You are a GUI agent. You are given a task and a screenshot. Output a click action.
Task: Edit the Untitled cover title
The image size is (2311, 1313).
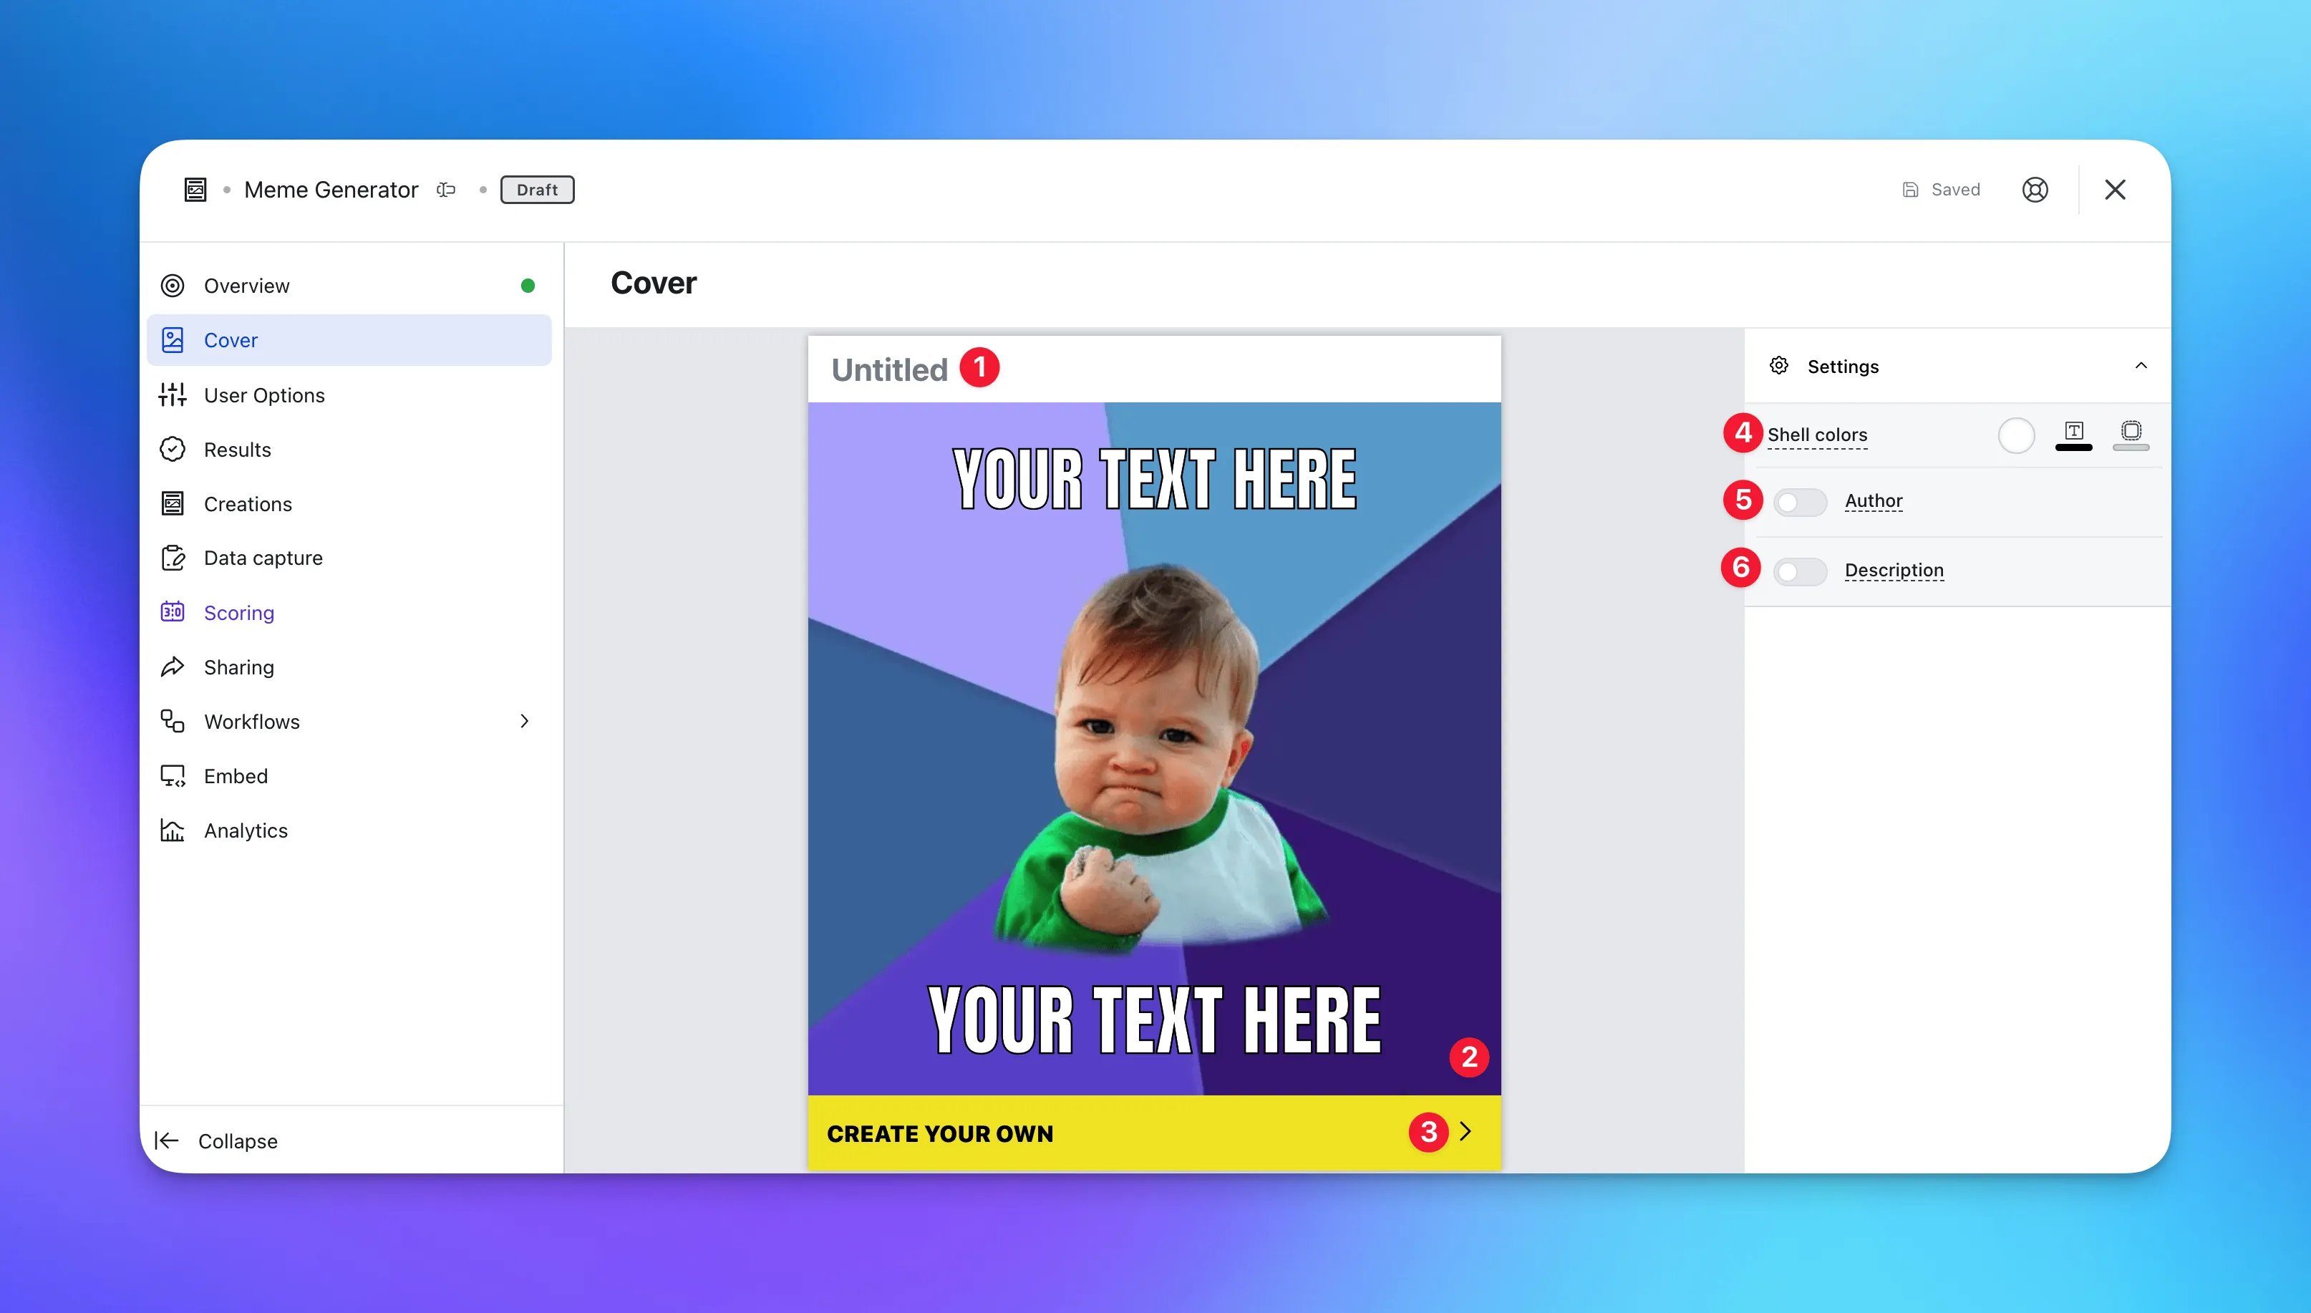click(889, 369)
